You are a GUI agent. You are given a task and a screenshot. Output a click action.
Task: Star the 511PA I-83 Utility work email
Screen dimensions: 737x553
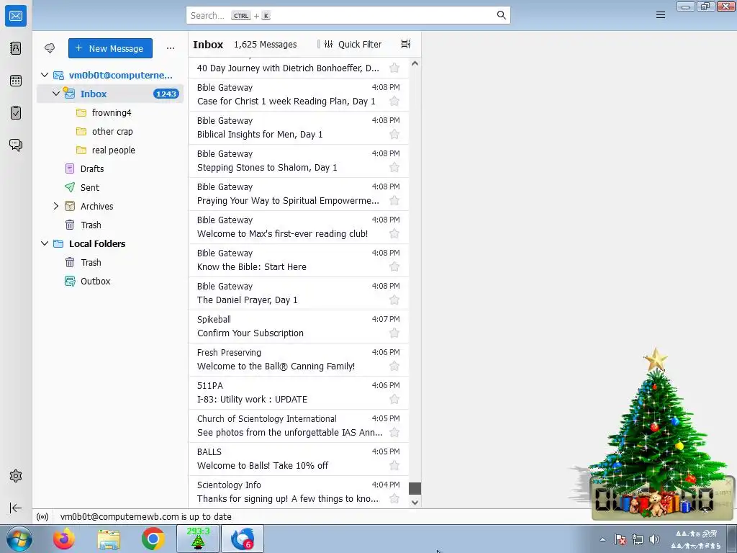(x=394, y=400)
